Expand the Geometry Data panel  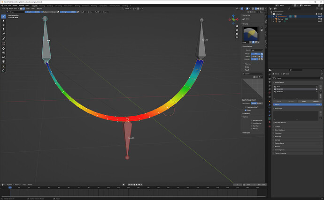pyautogui.click(x=279, y=150)
